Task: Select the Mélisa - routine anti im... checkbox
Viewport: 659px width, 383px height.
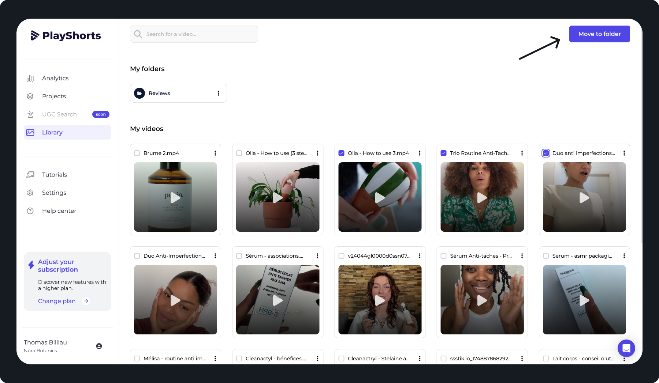Action: pyautogui.click(x=137, y=359)
